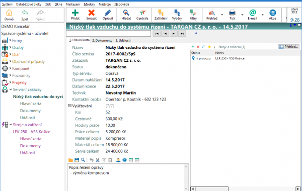
Task: Open the Přehled dropdown arrow
Action: pos(222,15)
